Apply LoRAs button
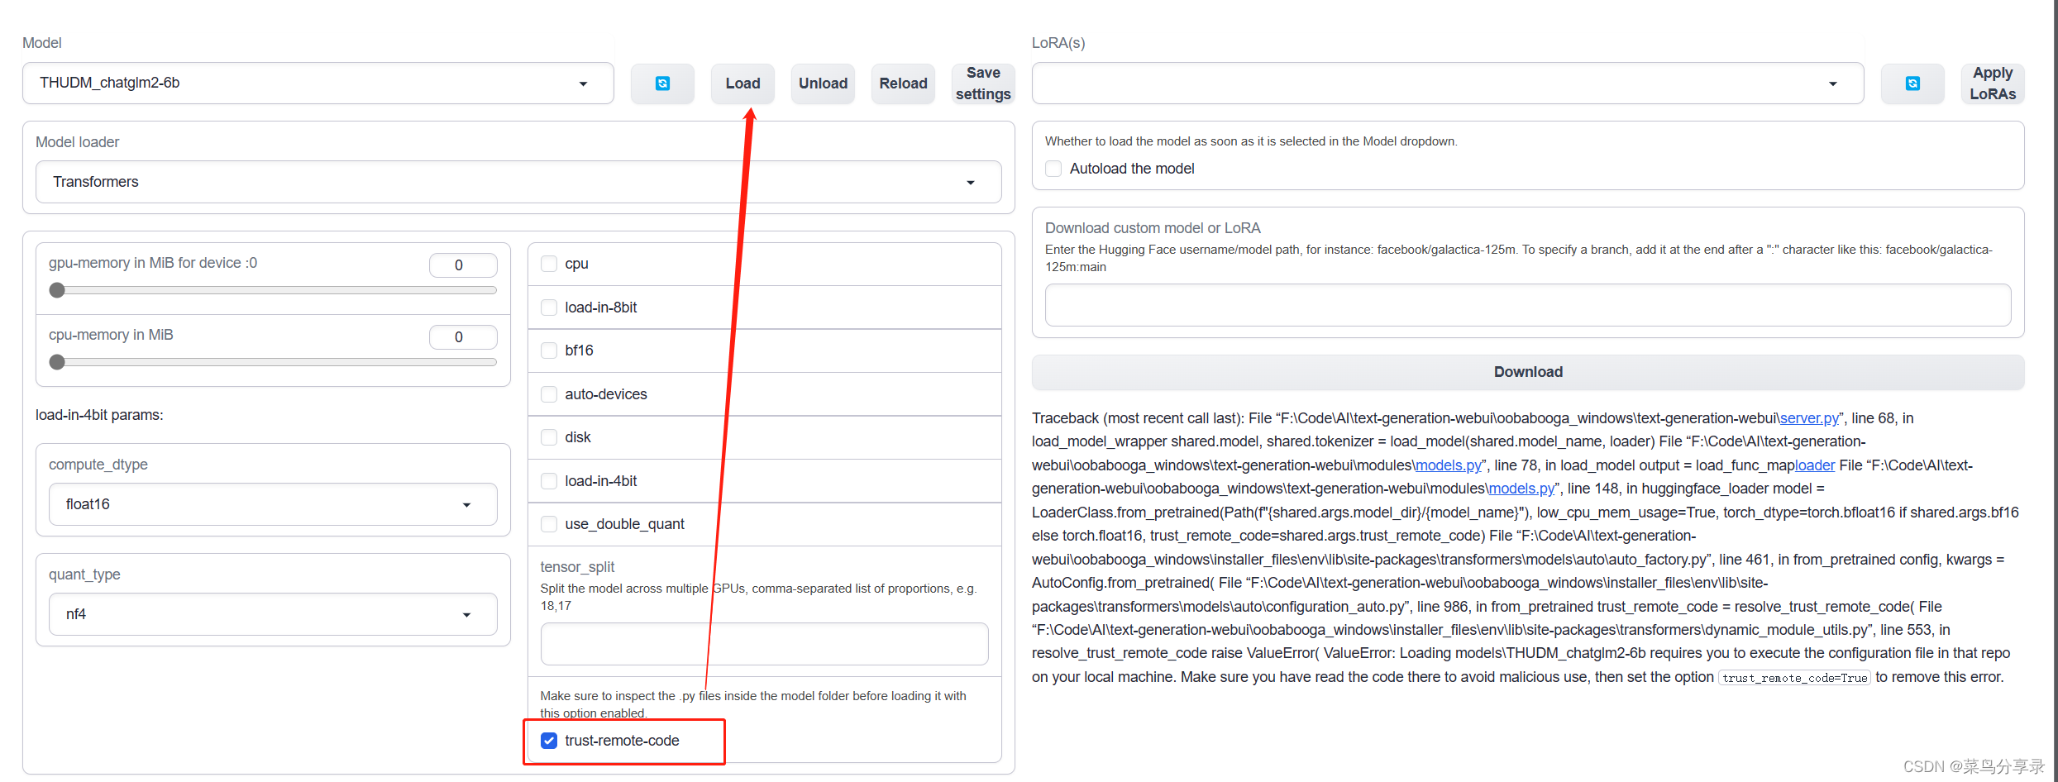Viewport: 2058px width, 782px height. [x=1993, y=83]
